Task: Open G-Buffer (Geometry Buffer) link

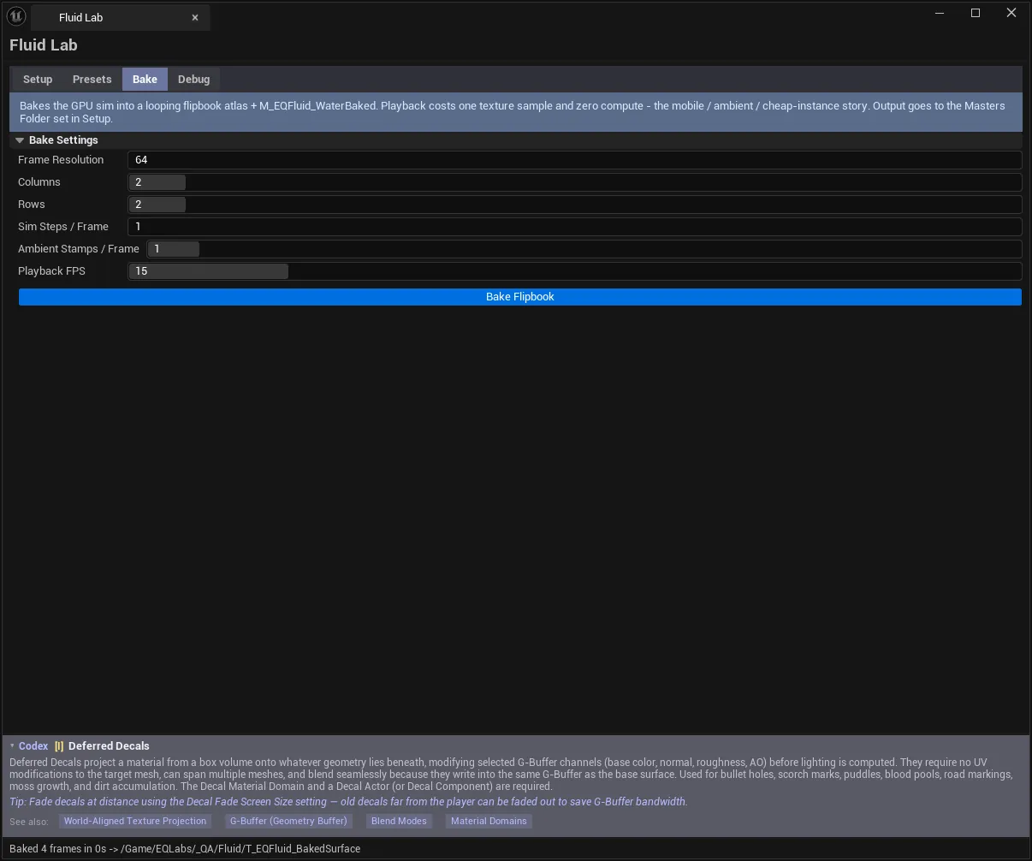Action: pyautogui.click(x=288, y=821)
